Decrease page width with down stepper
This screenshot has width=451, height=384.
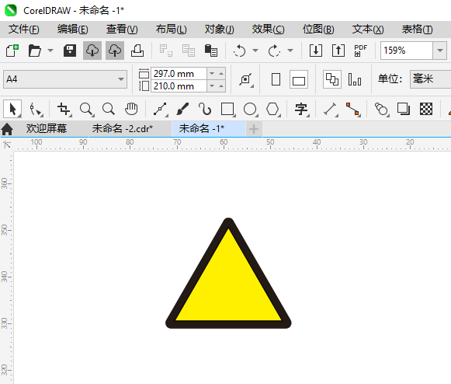pyautogui.click(x=212, y=74)
